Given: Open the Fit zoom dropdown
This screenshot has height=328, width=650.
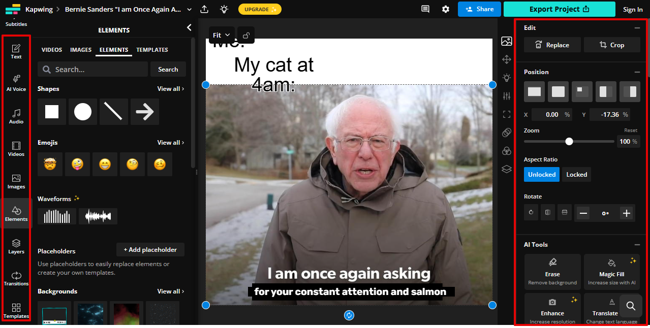Looking at the screenshot, I should pos(222,35).
